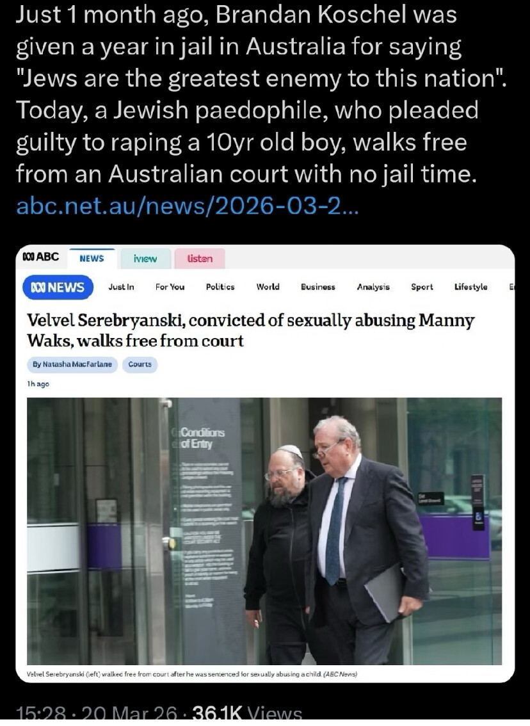
Task: Open the Velvel Serebryanski article headline
Action: coord(250,330)
